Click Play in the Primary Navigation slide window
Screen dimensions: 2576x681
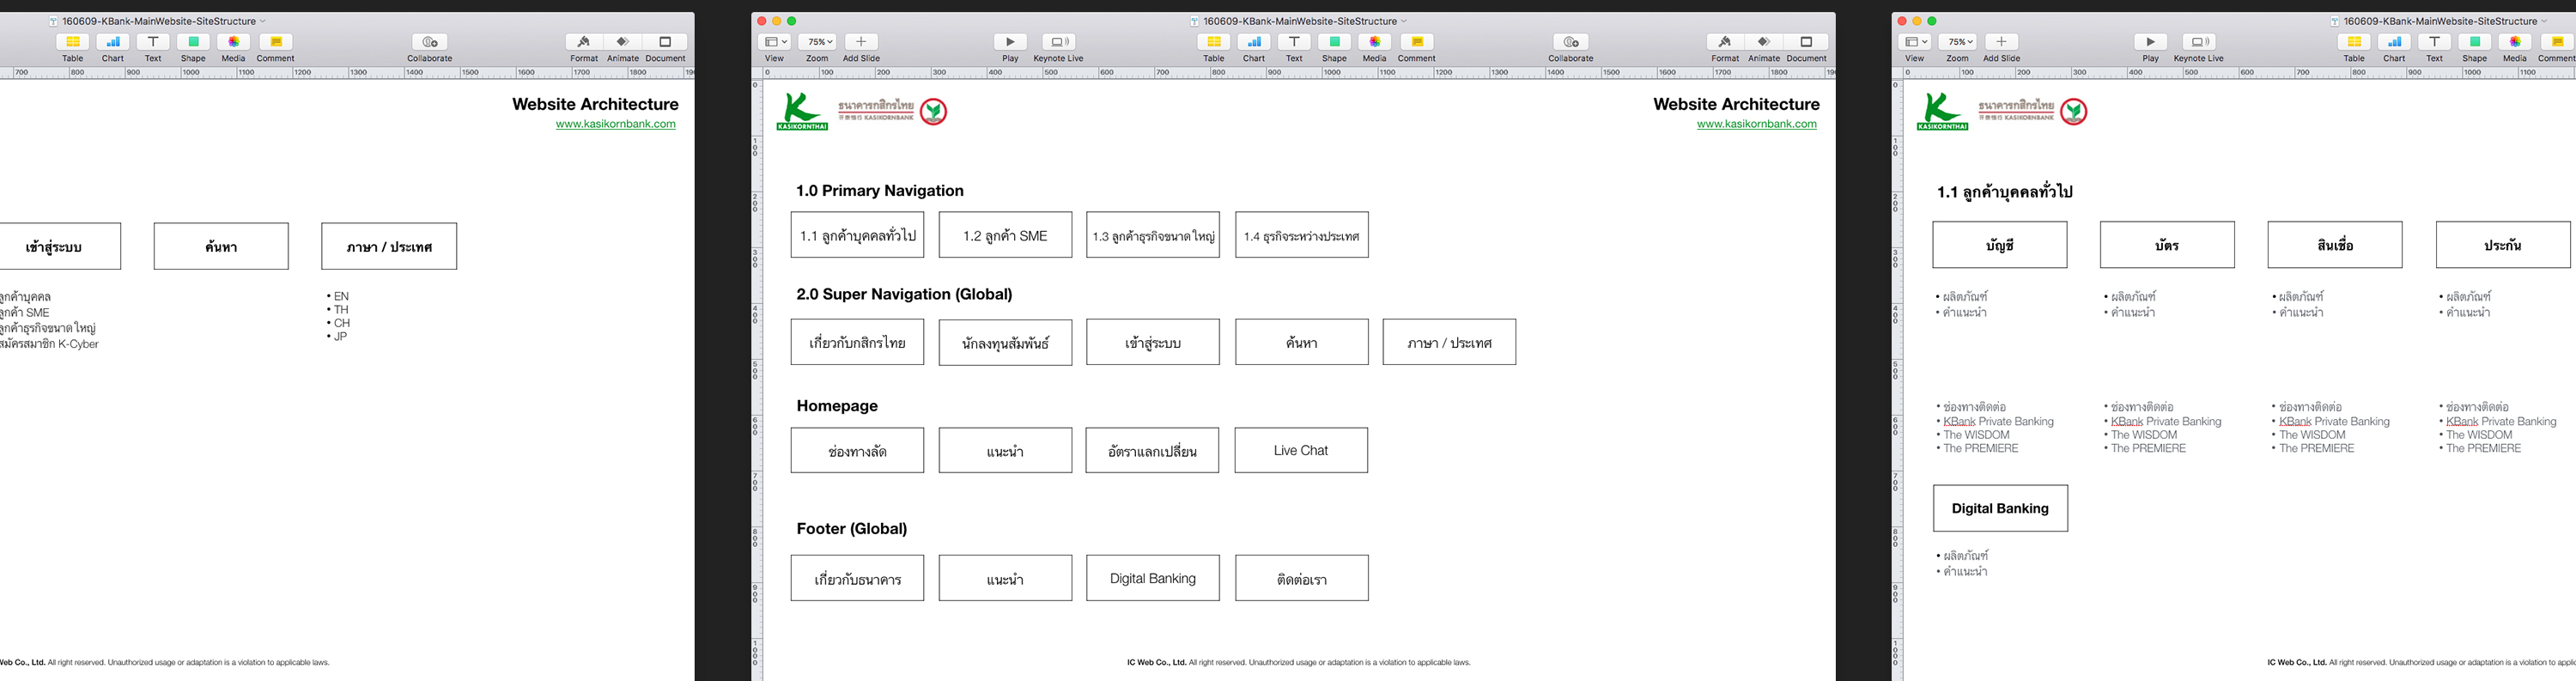coord(1010,42)
